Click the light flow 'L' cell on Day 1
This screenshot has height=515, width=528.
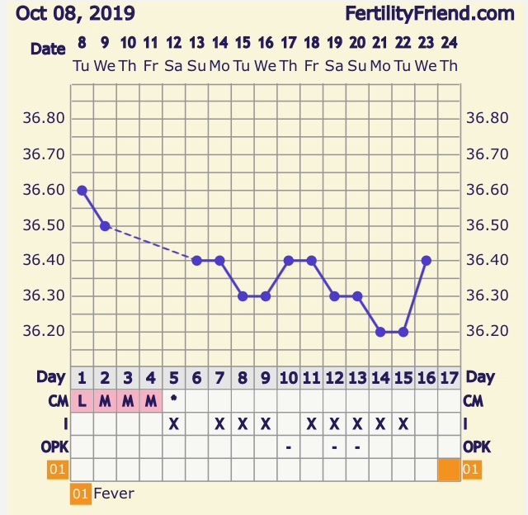pos(82,401)
